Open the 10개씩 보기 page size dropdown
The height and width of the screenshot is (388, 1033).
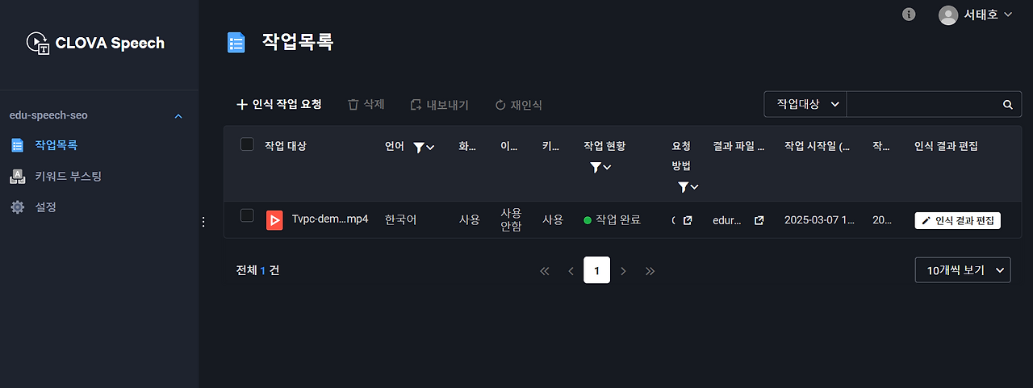pyautogui.click(x=963, y=270)
